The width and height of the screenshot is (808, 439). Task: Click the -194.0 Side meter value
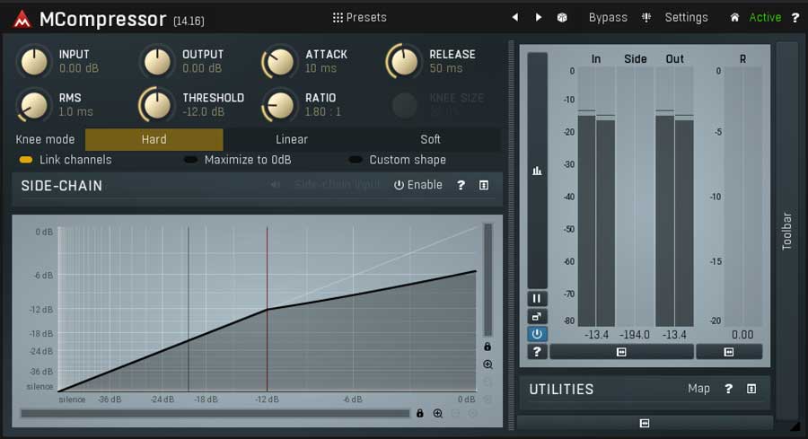(x=635, y=335)
